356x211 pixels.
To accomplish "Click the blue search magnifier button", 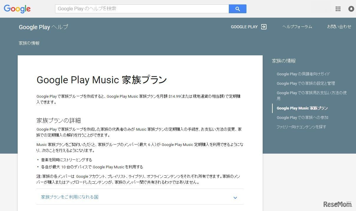I will (237, 9).
